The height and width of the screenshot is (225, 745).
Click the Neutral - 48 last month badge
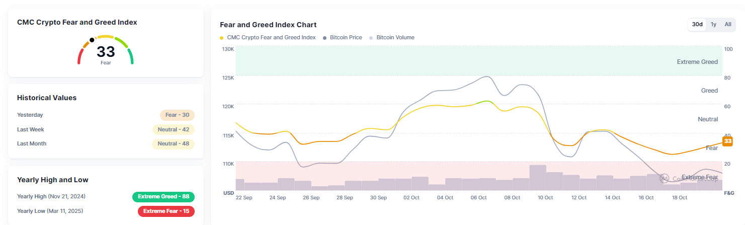(174, 143)
